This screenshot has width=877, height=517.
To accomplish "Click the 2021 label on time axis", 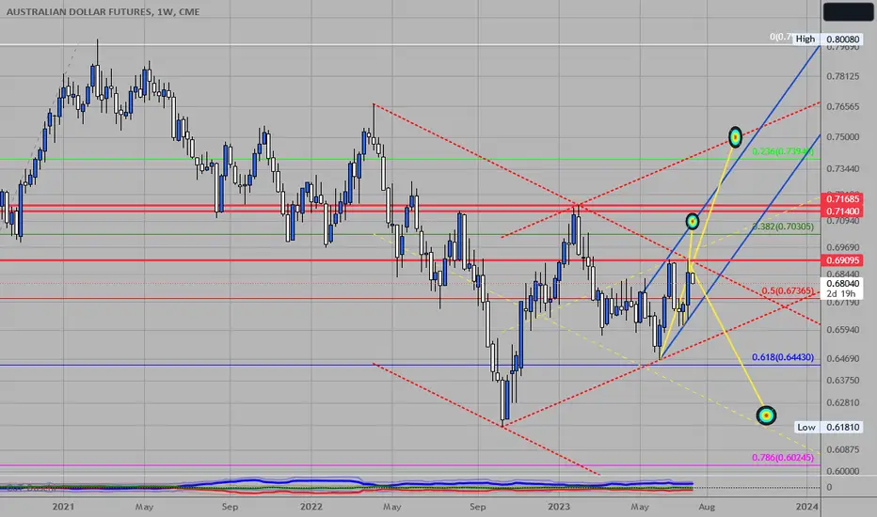I will coord(63,507).
